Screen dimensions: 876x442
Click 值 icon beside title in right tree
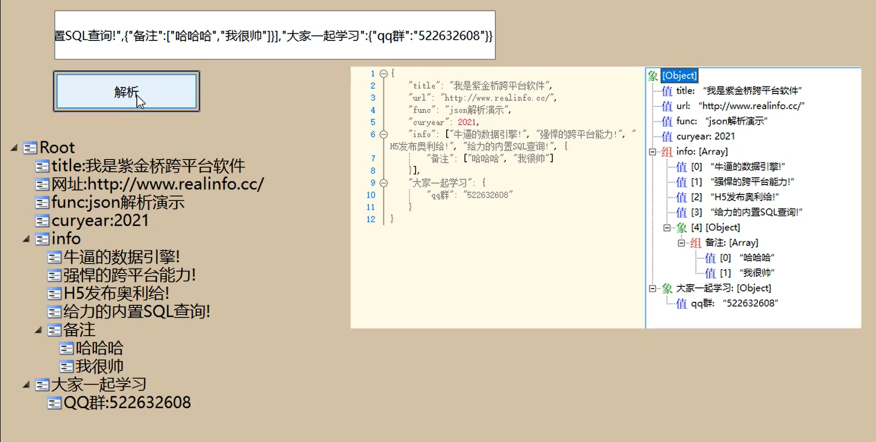667,91
